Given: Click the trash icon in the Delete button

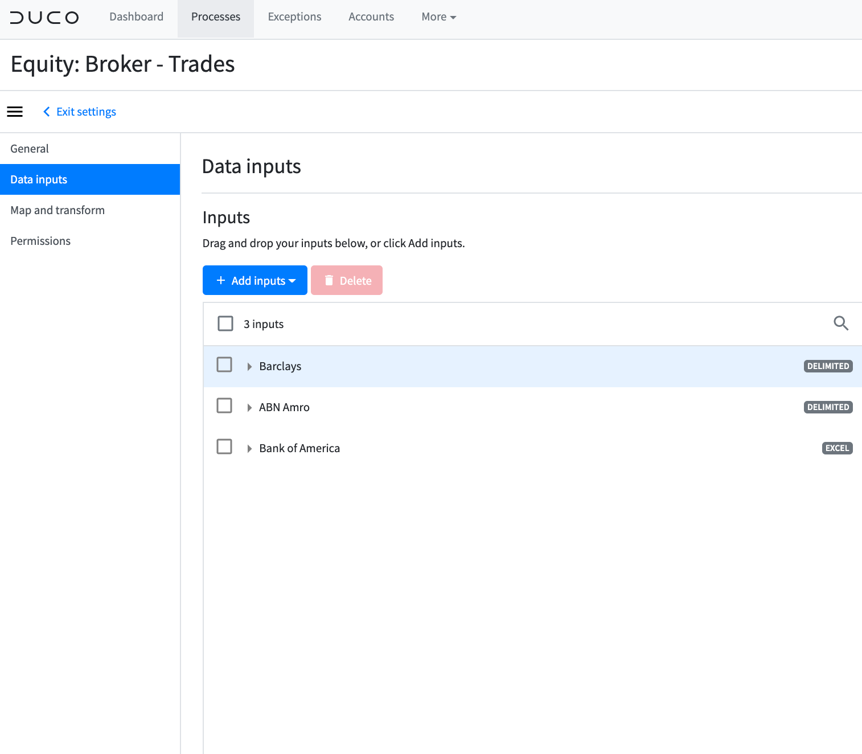Looking at the screenshot, I should 329,280.
